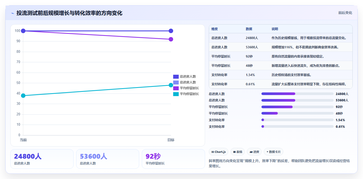
Task: Click the 48秒 progress bar
Action: coord(297,113)
